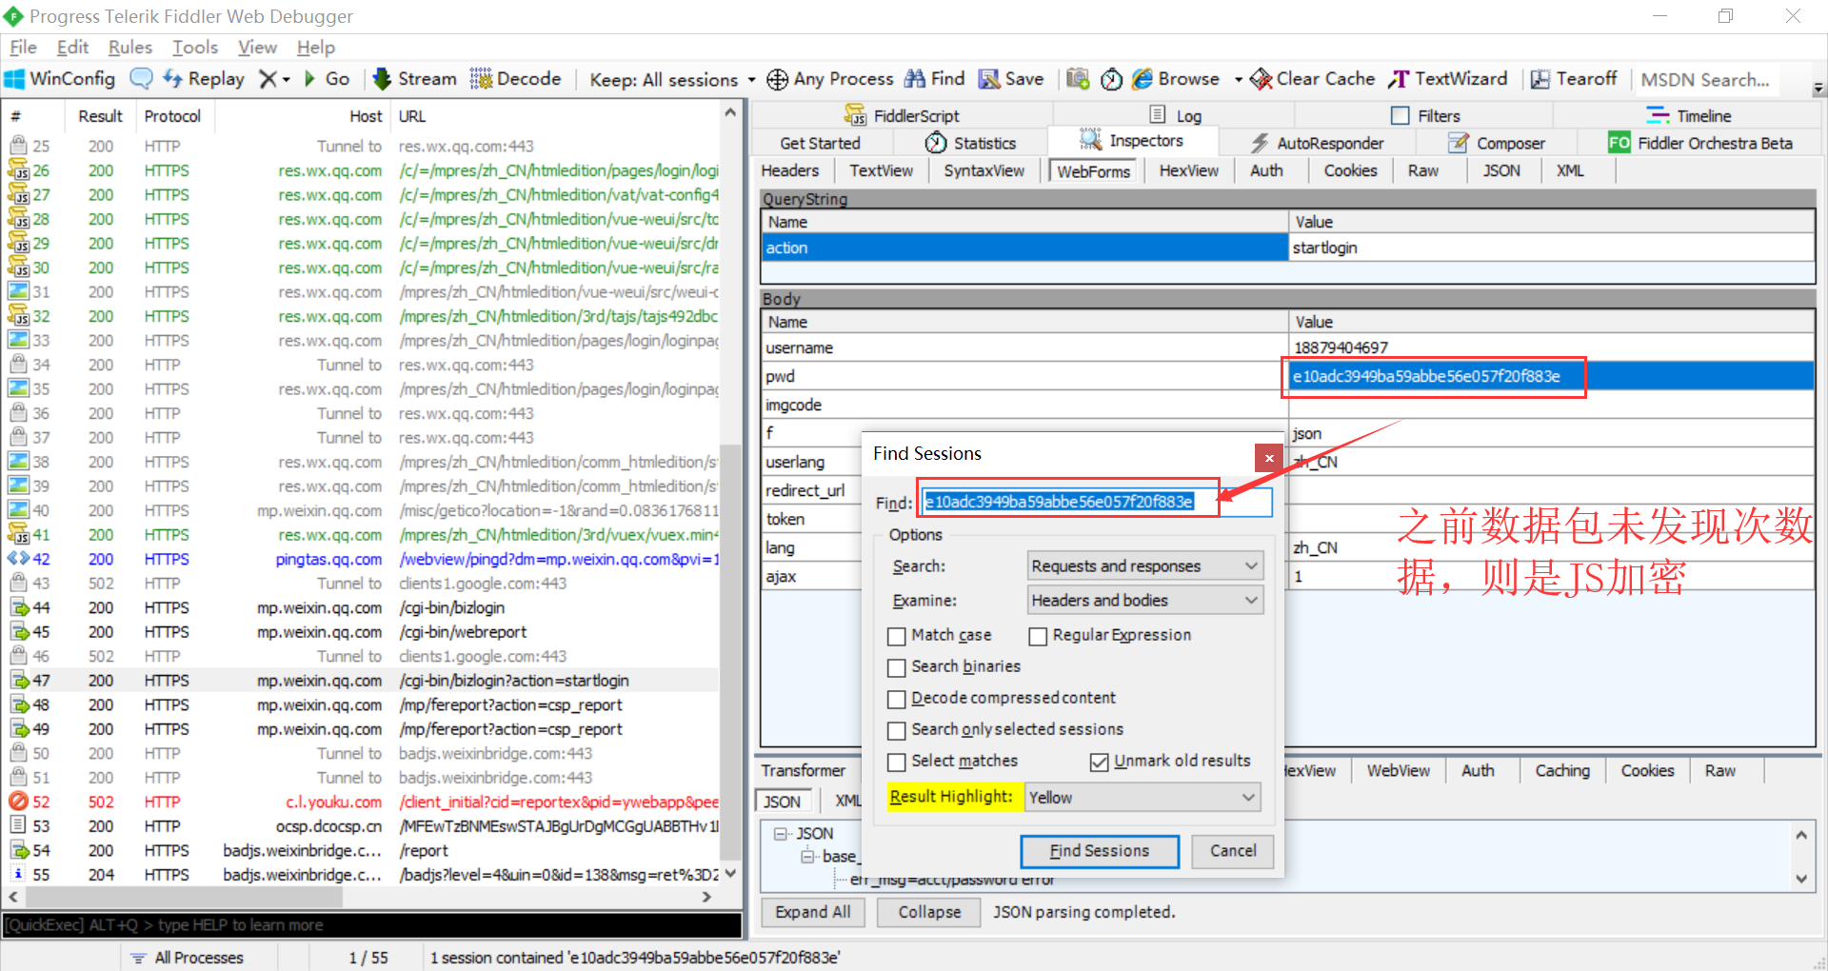This screenshot has width=1828, height=971.
Task: Click the comment speech bubble icon
Action: pos(141,79)
